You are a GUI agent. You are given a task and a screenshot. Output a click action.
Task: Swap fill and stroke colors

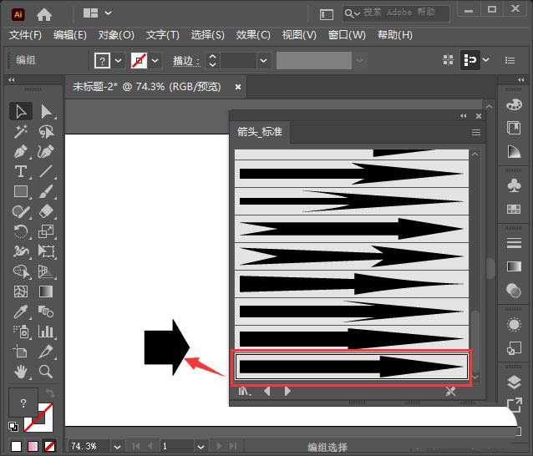click(50, 393)
